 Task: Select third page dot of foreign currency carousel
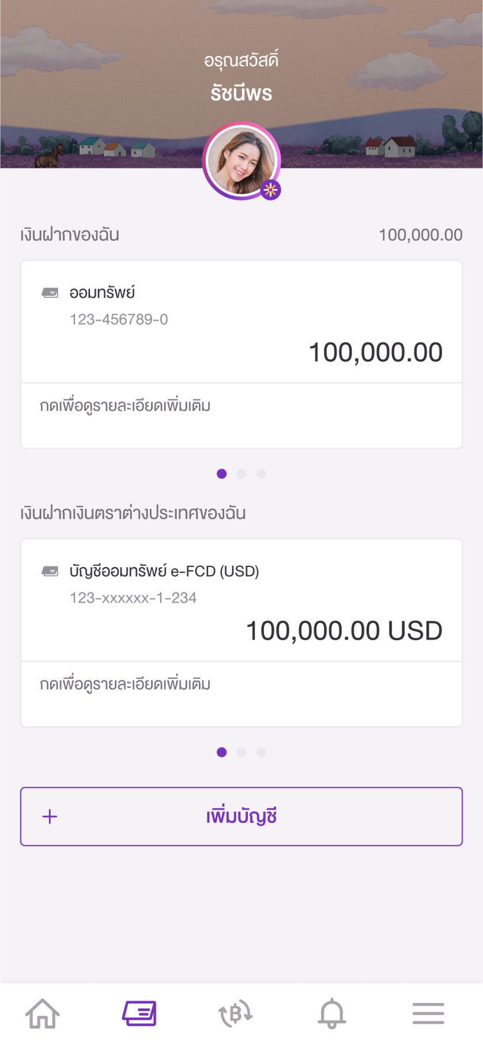[261, 752]
